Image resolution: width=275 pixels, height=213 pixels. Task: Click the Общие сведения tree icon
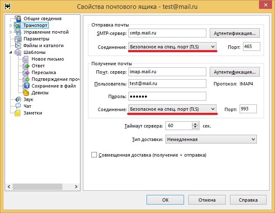coord(18,19)
